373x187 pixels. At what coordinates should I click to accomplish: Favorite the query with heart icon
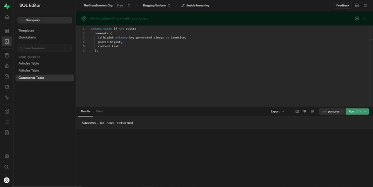pos(305,111)
